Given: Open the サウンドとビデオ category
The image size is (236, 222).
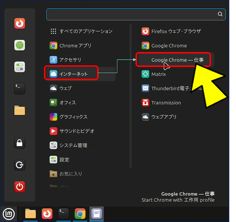Looking at the screenshot, I should tap(76, 131).
